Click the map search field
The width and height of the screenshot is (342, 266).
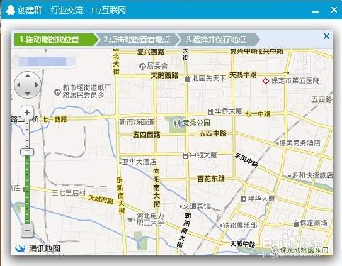[43, 61]
